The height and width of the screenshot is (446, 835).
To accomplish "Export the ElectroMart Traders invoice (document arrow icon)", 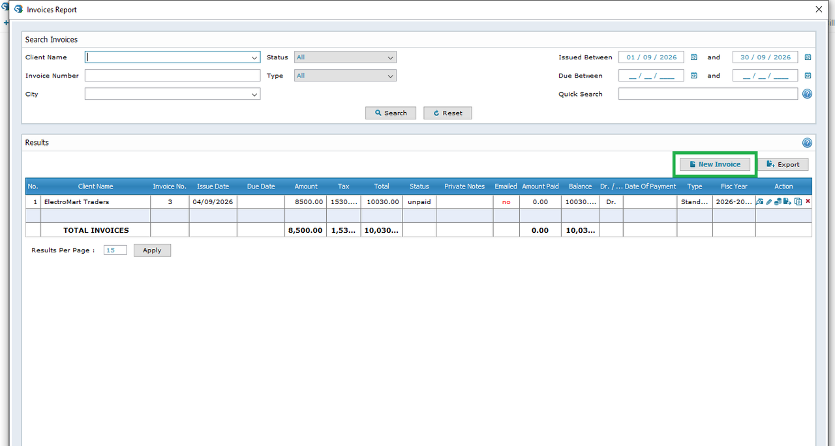I will tap(787, 201).
